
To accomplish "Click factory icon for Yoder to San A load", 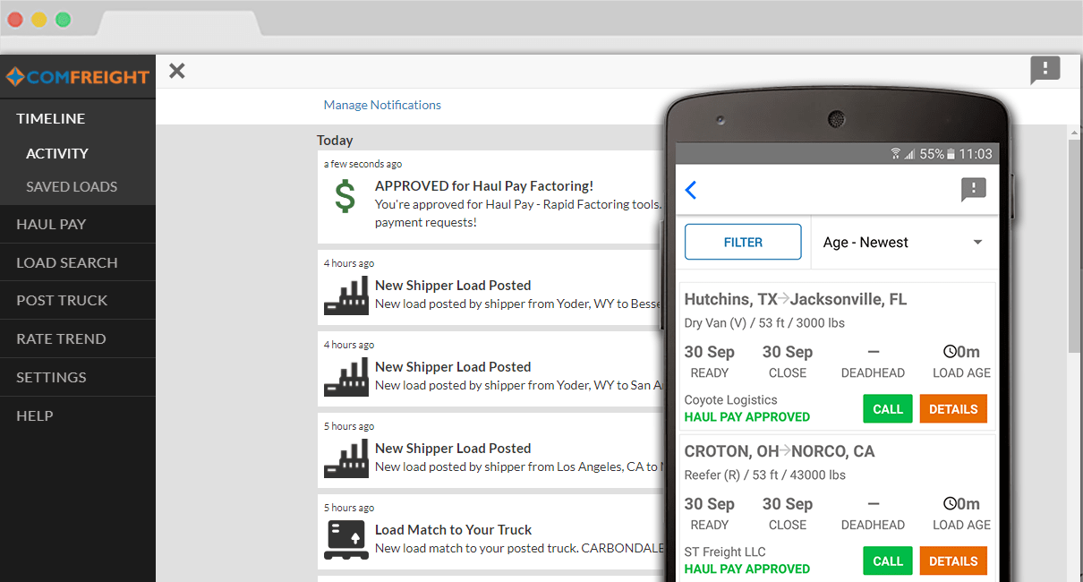I will [x=346, y=376].
